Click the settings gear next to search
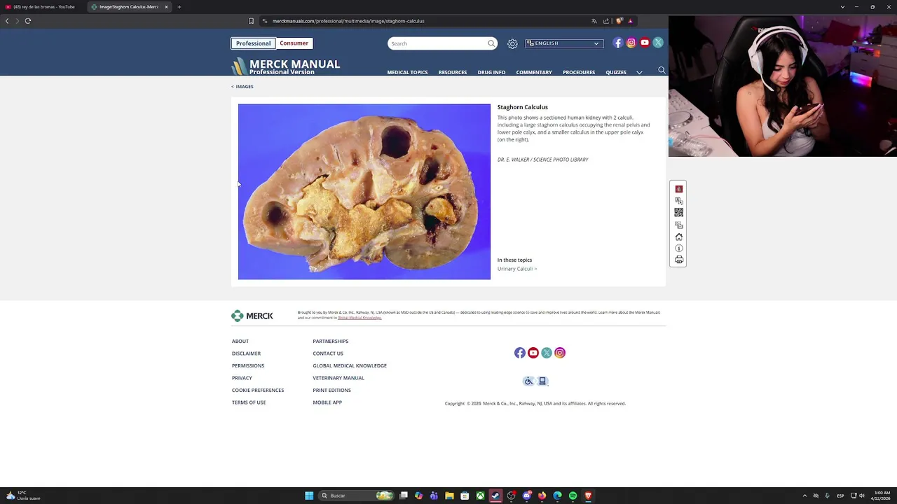Image resolution: width=897 pixels, height=504 pixels. (512, 43)
